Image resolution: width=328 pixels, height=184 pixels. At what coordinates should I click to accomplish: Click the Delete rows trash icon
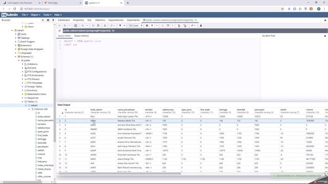(105, 26)
